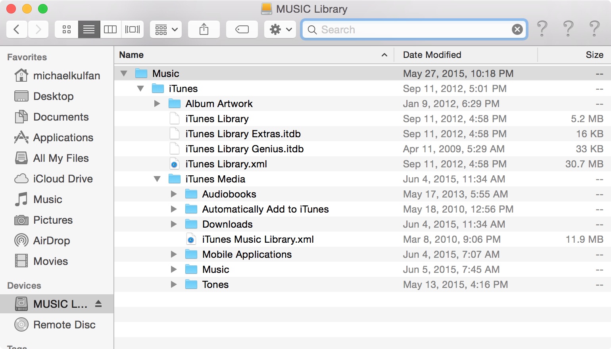Expand the Audiobooks folder
The height and width of the screenshot is (349, 611).
tap(174, 194)
